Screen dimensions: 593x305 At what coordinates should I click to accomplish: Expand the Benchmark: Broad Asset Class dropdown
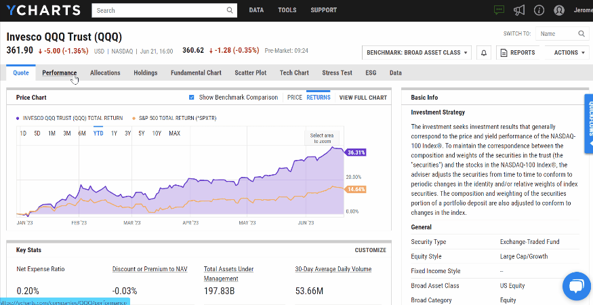(417, 53)
